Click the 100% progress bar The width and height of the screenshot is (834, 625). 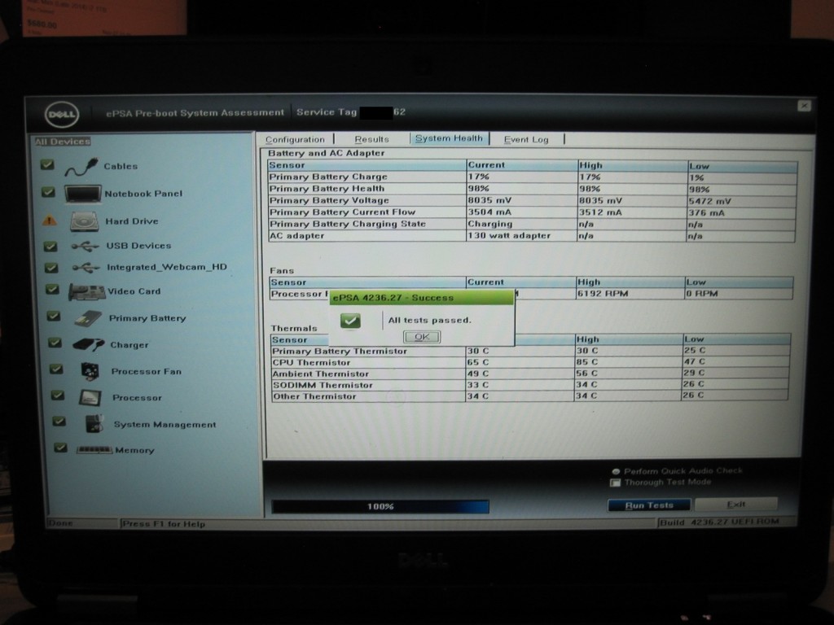point(380,506)
